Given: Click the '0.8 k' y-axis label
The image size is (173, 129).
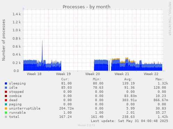Looking at the screenshot, I should coord(17,38).
